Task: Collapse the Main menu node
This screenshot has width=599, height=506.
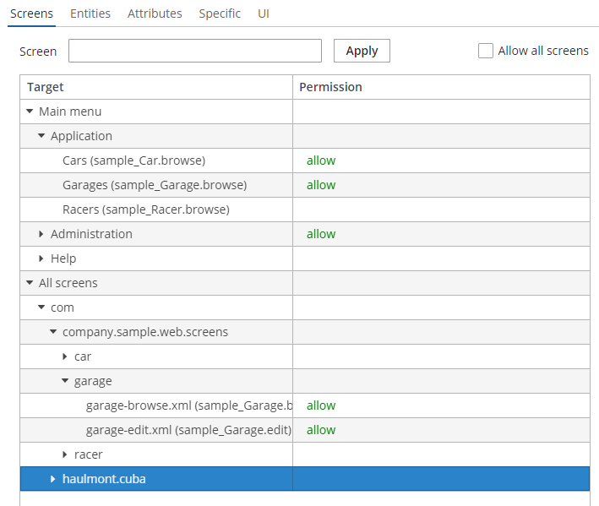Action: (30, 112)
